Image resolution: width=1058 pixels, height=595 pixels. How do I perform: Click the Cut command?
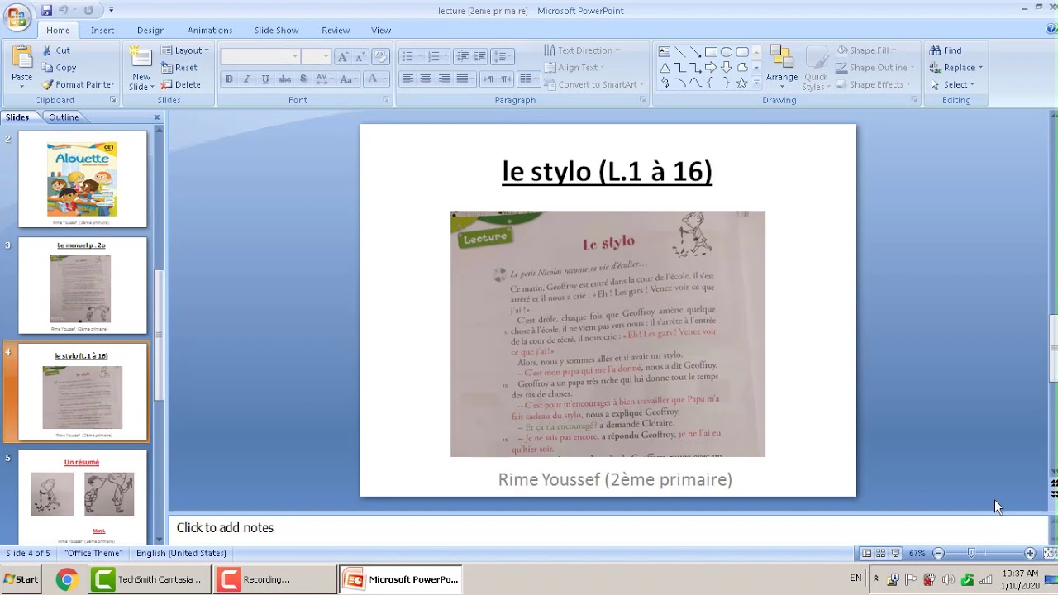click(56, 50)
